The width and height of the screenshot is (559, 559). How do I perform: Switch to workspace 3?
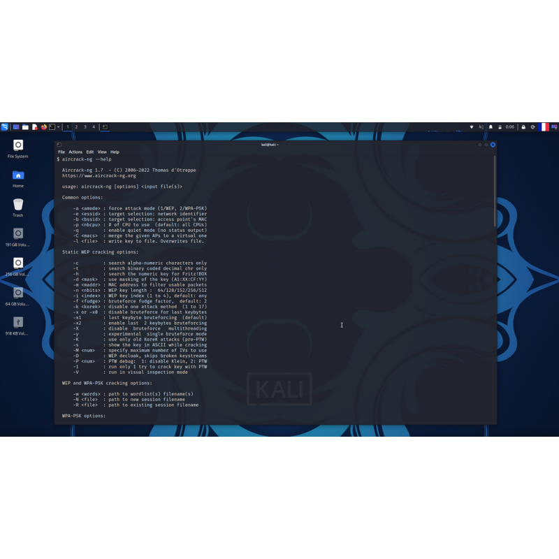click(x=85, y=127)
